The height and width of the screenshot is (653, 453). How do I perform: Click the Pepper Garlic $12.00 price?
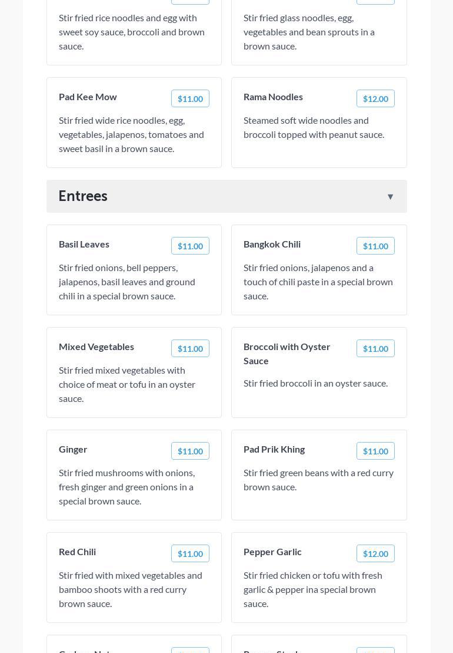(x=375, y=554)
